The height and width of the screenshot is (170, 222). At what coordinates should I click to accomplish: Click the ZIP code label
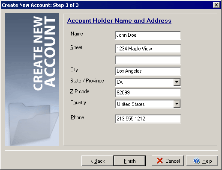(80, 91)
